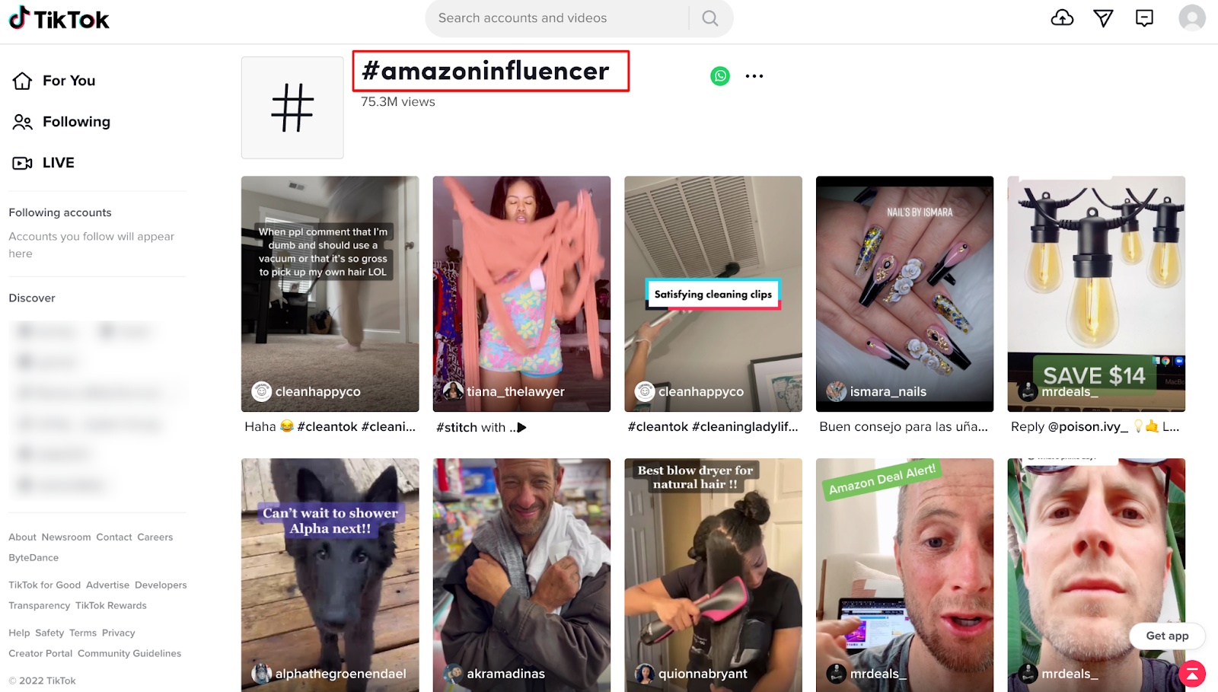
Task: Open the Community Guidelines link
Action: click(x=129, y=653)
